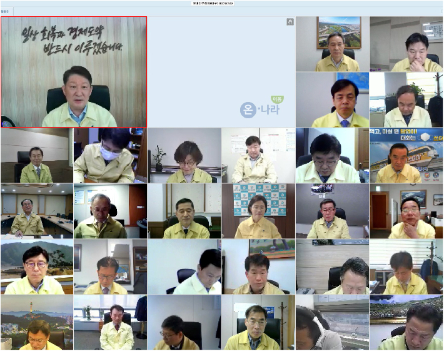The width and height of the screenshot is (444, 351).
Task: Open the tile showing a long conference table
Action: [x=36, y=211]
